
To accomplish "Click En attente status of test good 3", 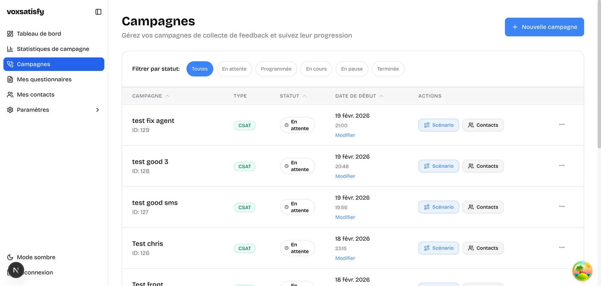I will tap(297, 166).
